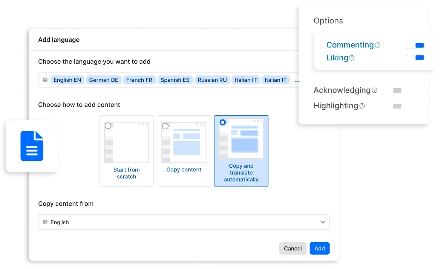
Task: Click the globe icon in the language field
Action: click(x=45, y=79)
